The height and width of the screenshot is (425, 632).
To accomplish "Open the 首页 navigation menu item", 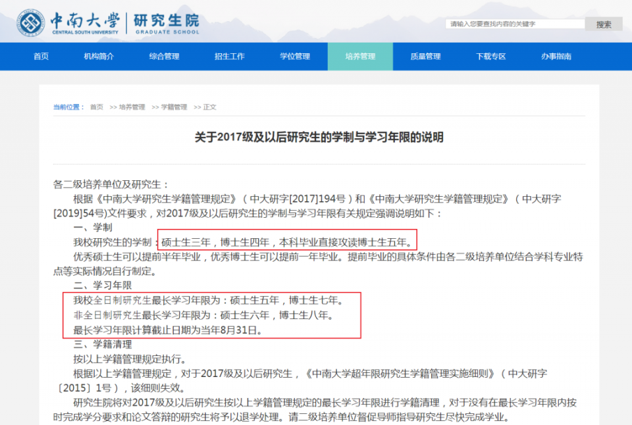I will click(41, 57).
